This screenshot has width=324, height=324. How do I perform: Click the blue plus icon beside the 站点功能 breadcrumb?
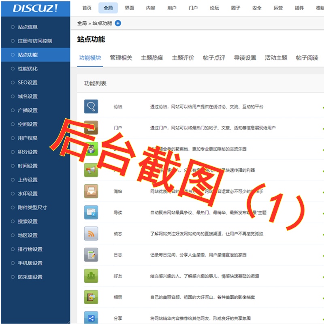click(118, 23)
